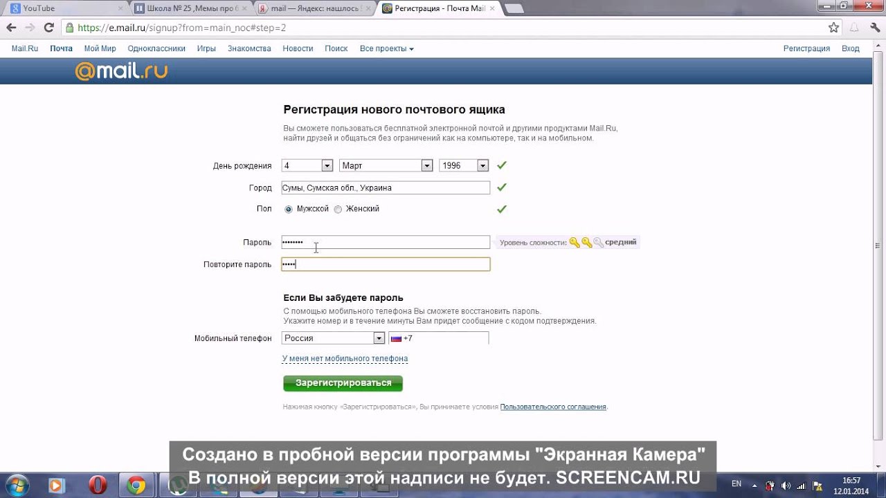The width and height of the screenshot is (886, 498).
Task: Open country dropdown showing Россия
Action: (333, 338)
